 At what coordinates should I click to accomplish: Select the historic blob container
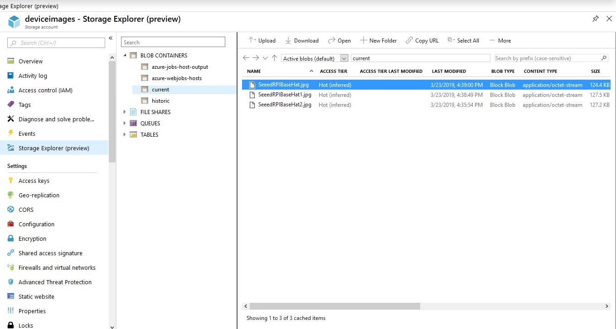point(160,100)
